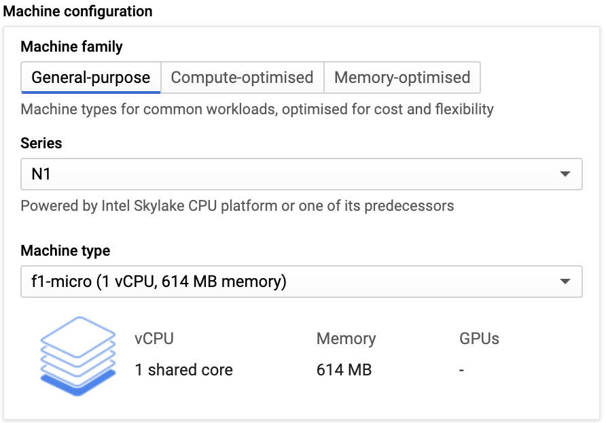Switch to the Compute-optimised tab
The width and height of the screenshot is (606, 423).
pyautogui.click(x=242, y=78)
